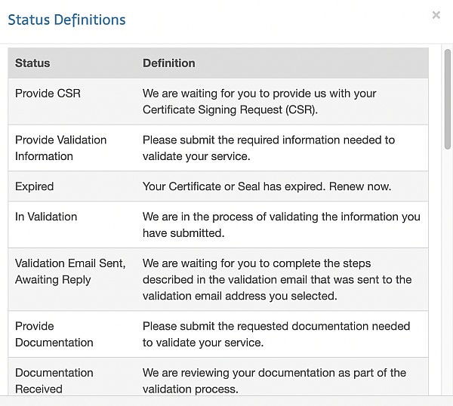Click the vertical scrollbar thumb

[448, 100]
